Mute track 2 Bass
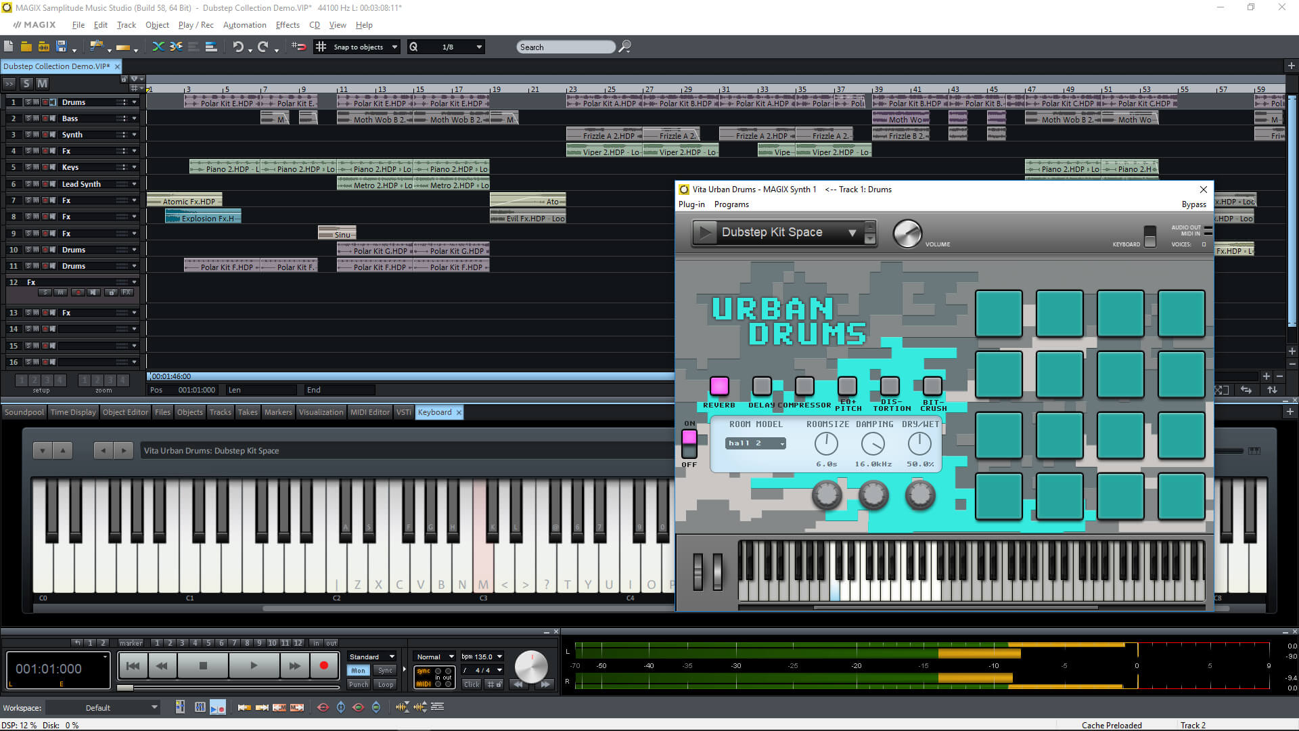Image resolution: width=1299 pixels, height=731 pixels. [x=36, y=118]
